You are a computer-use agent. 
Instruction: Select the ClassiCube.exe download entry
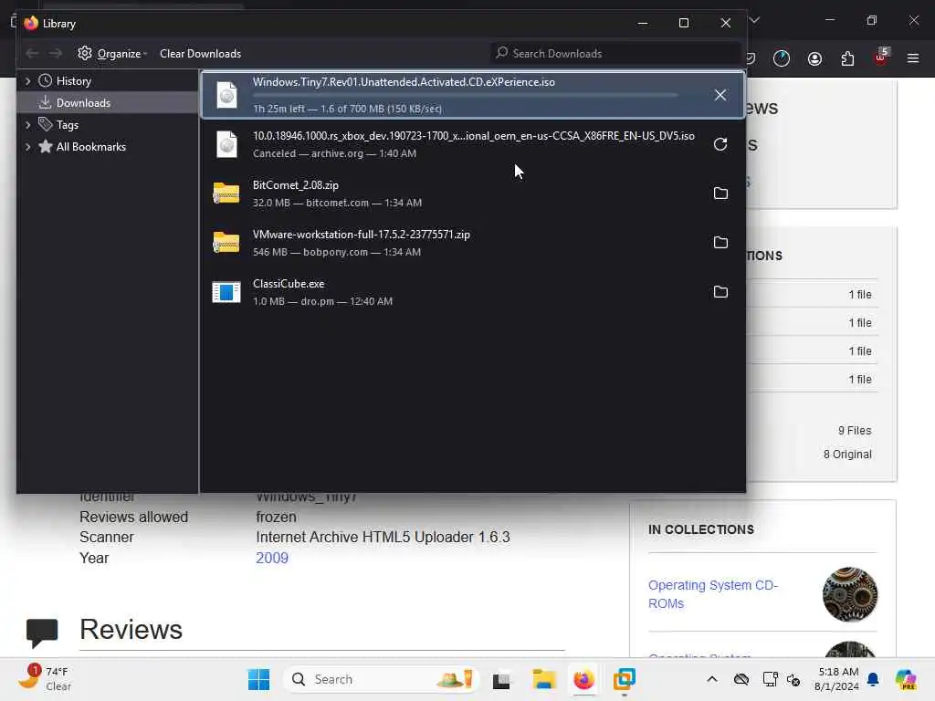click(472, 292)
